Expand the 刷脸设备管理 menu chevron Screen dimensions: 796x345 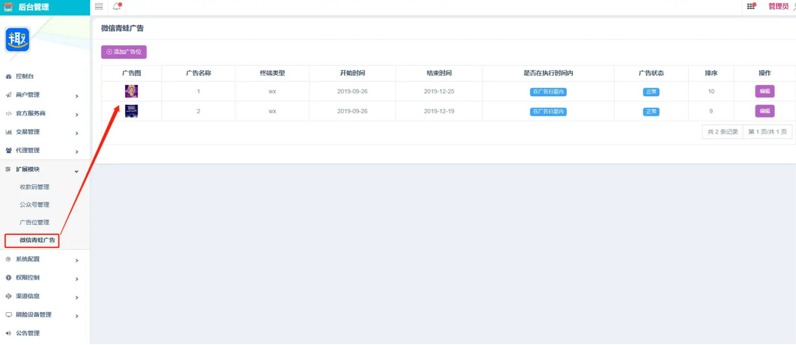[77, 316]
